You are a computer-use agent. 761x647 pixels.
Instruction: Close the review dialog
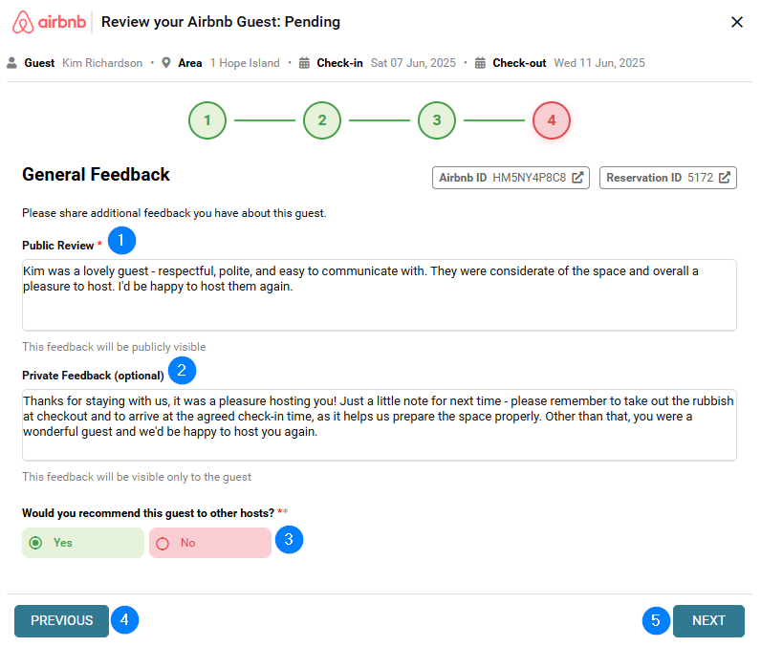pos(737,22)
